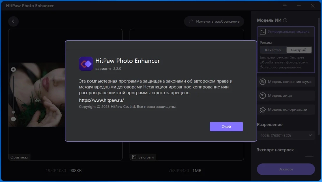Click the dropdown chevron in resolution box
The image size is (322, 182).
pyautogui.click(x=310, y=135)
